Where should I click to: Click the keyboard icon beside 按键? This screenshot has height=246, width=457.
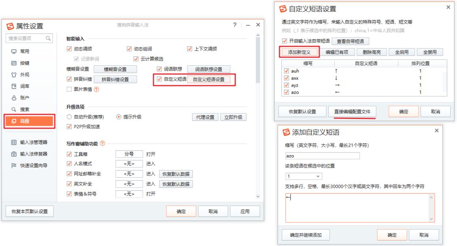[x=14, y=63]
